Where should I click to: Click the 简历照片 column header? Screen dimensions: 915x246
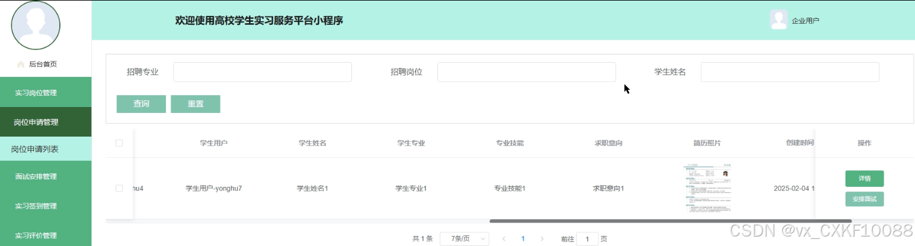707,143
